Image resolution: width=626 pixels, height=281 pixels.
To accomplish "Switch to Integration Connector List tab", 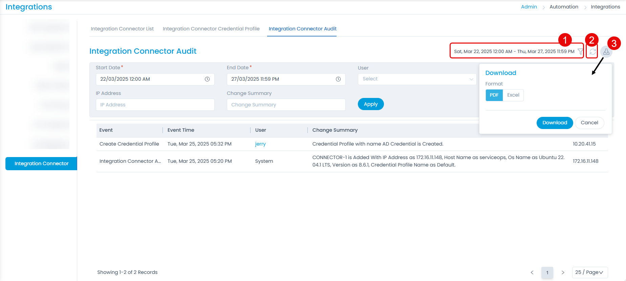I will click(x=122, y=29).
